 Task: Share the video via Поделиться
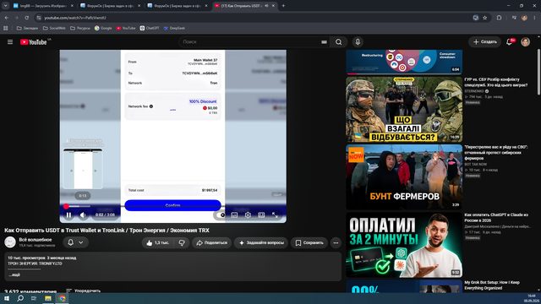pyautogui.click(x=212, y=242)
